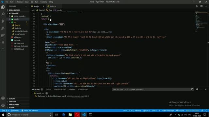Open File Explorer from taskbar
Viewport: 209px width, 117px height.
tap(70, 115)
